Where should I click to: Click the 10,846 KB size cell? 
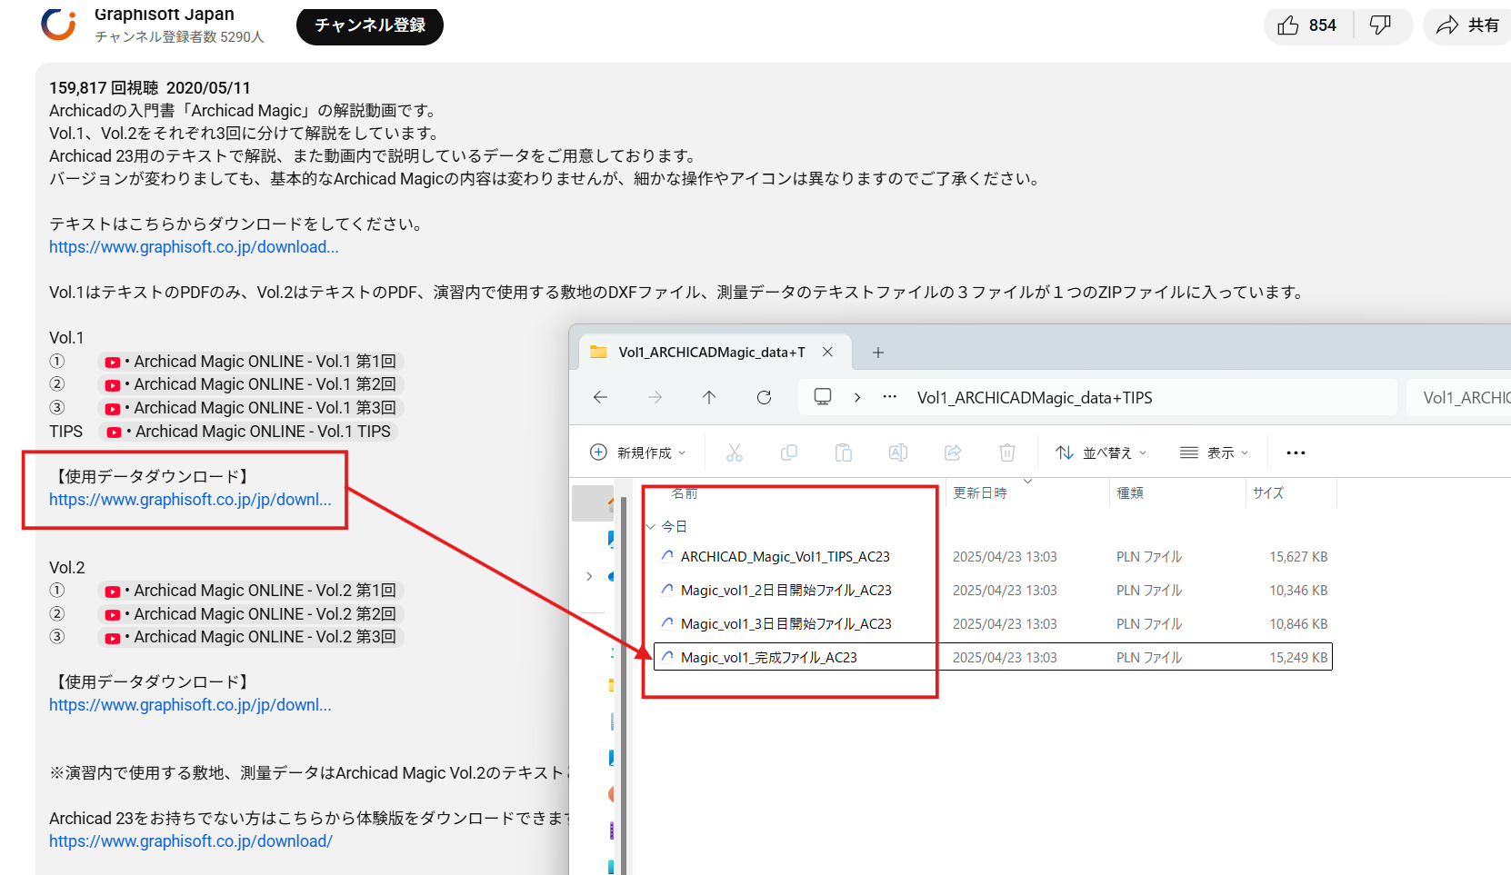[1298, 624]
